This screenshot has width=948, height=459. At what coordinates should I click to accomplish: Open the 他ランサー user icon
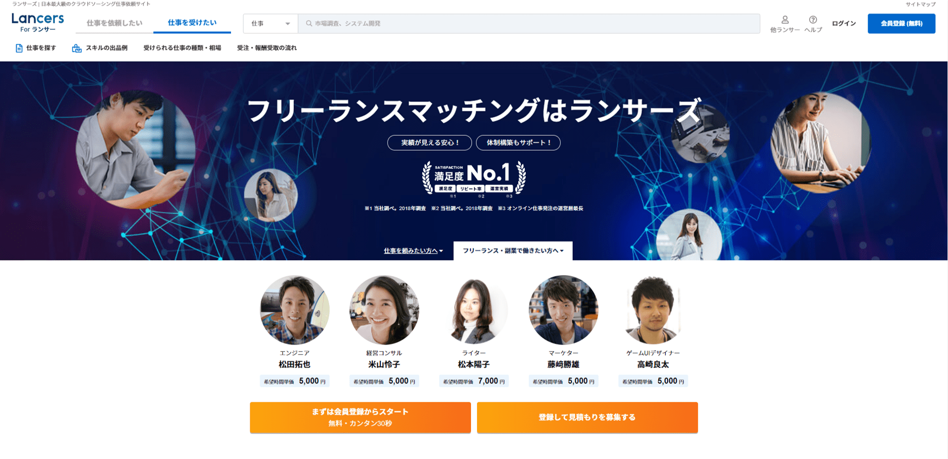tap(784, 20)
